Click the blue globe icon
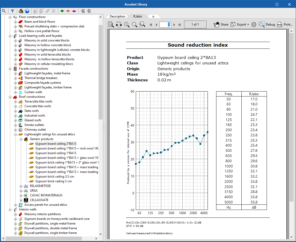 point(27,11)
